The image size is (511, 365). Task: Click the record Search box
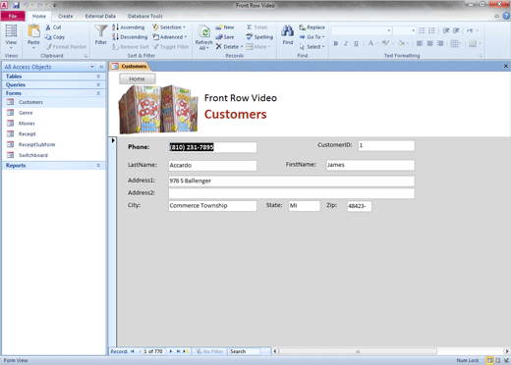pyautogui.click(x=245, y=351)
